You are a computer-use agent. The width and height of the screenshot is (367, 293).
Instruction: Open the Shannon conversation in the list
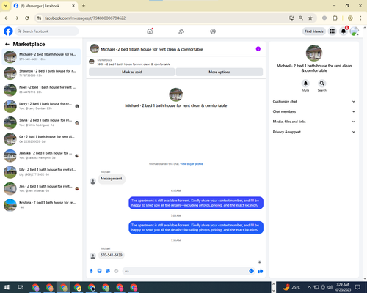click(41, 73)
